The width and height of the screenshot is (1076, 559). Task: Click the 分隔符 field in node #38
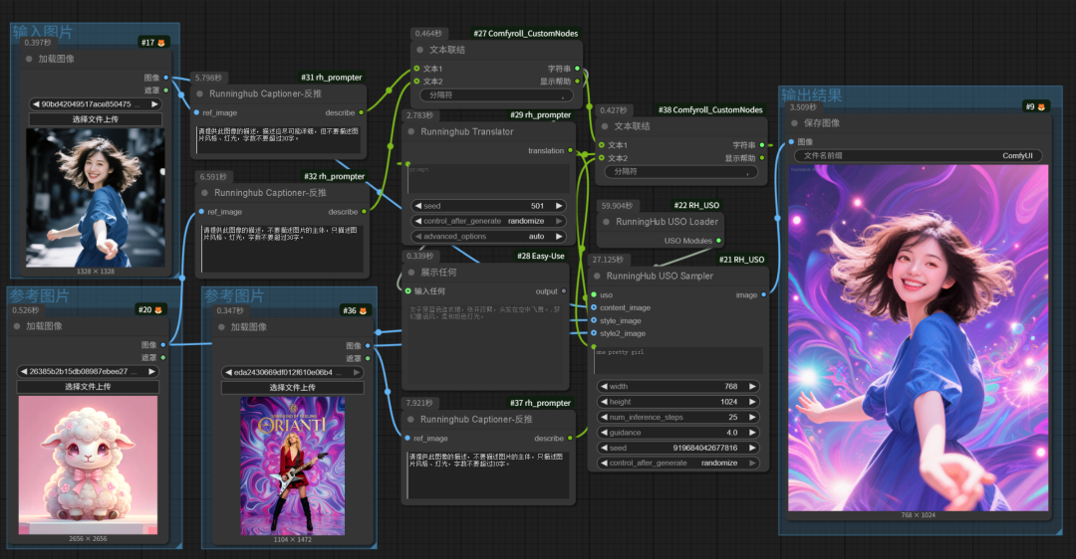tap(681, 171)
